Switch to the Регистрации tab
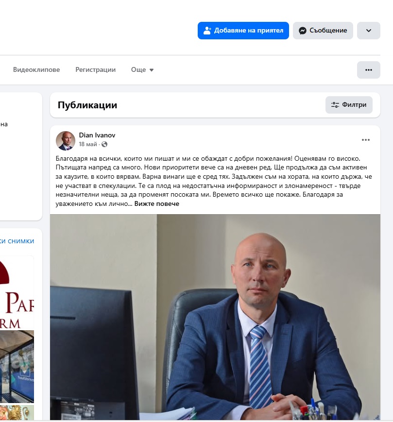The width and height of the screenshot is (393, 422). point(96,70)
